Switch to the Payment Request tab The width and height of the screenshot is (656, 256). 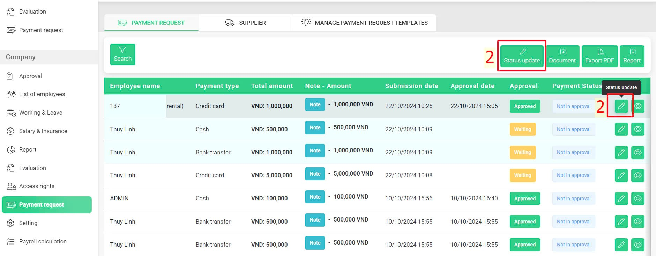(151, 23)
